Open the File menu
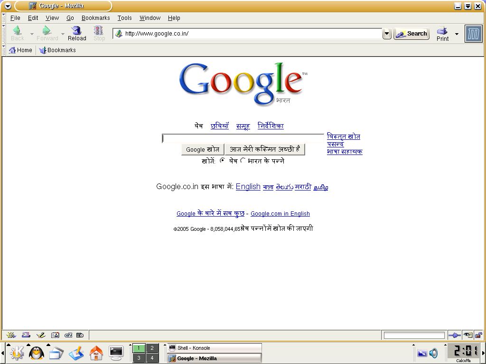 (15, 18)
